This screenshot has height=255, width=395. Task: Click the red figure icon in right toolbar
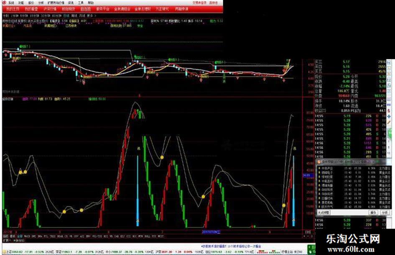(x=389, y=111)
